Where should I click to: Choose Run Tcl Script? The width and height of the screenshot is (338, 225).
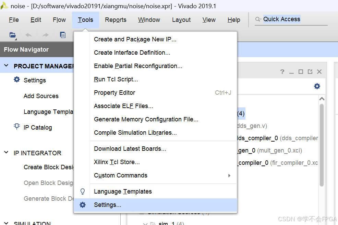click(x=155, y=79)
